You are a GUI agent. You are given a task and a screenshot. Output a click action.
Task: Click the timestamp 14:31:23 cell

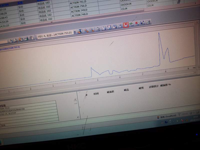pyautogui.click(x=4, y=26)
